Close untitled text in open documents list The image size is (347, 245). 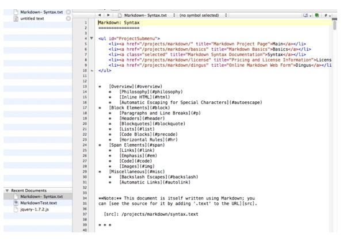click(68, 18)
